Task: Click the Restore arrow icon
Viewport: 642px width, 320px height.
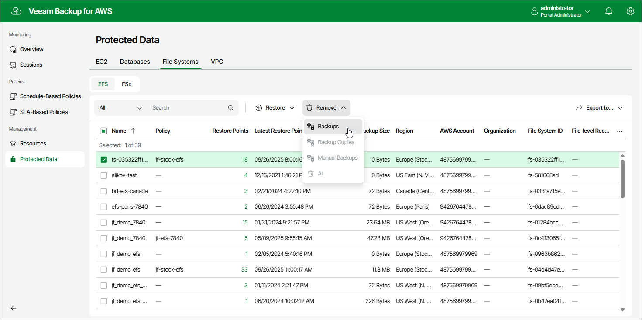Action: coord(259,108)
